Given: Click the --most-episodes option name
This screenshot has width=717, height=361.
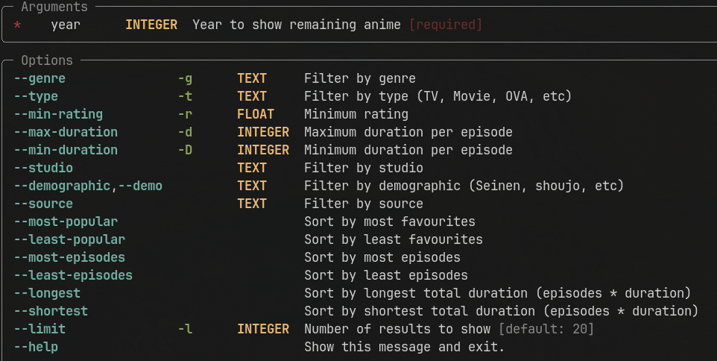Looking at the screenshot, I should tap(69, 257).
